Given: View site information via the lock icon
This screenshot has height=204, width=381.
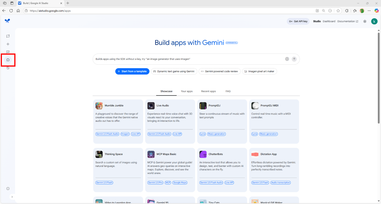Looking at the screenshot, I should [26, 11].
